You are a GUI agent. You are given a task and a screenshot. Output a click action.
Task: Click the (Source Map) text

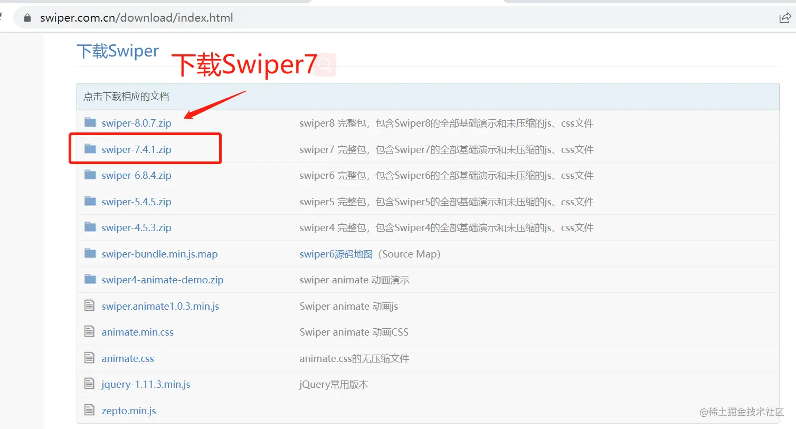(x=409, y=254)
